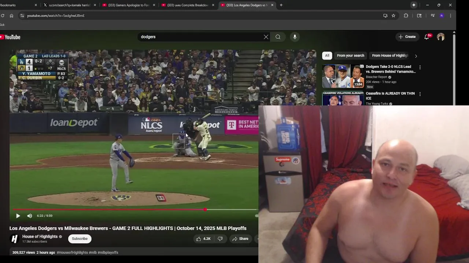Subscribe to House of Highlights

tap(80, 239)
